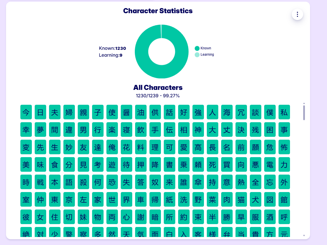Click the scroll down arrow
Image resolution: width=327 pixels, height=245 pixels.
pyautogui.click(x=304, y=236)
